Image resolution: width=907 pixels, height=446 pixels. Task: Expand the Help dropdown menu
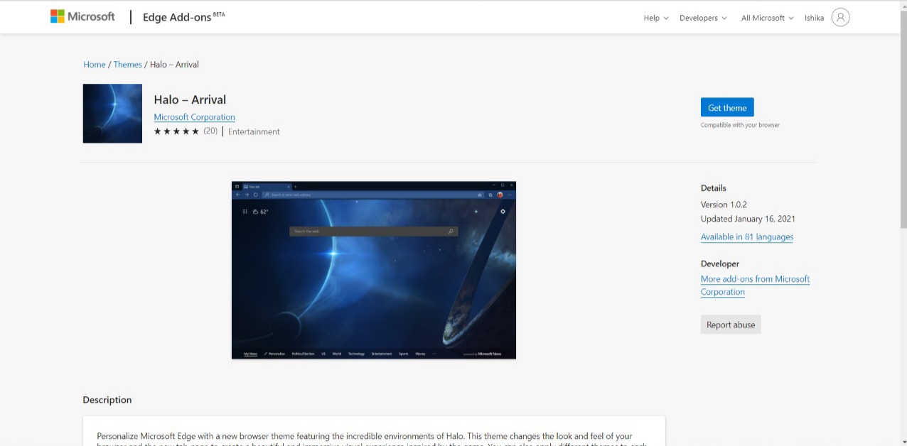(656, 18)
